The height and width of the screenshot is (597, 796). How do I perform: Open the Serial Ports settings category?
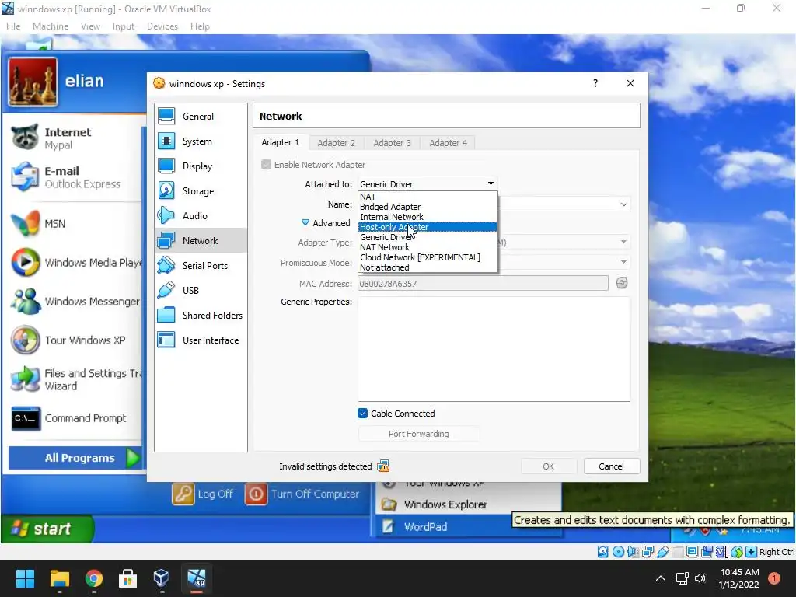pos(201,266)
